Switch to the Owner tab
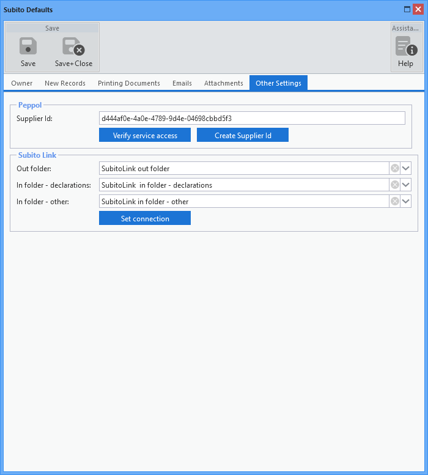The width and height of the screenshot is (428, 475). (x=22, y=83)
